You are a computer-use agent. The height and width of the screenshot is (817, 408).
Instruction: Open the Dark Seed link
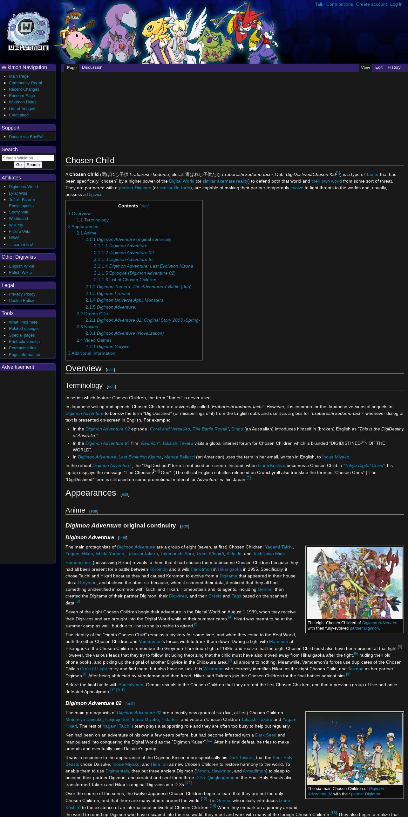[x=266, y=735]
